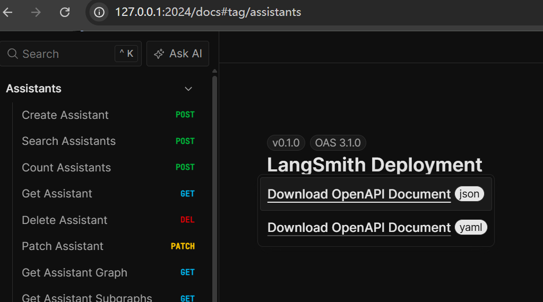Viewport: 543px width, 302px height.
Task: Reload the page with the refresh icon
Action: coord(65,12)
